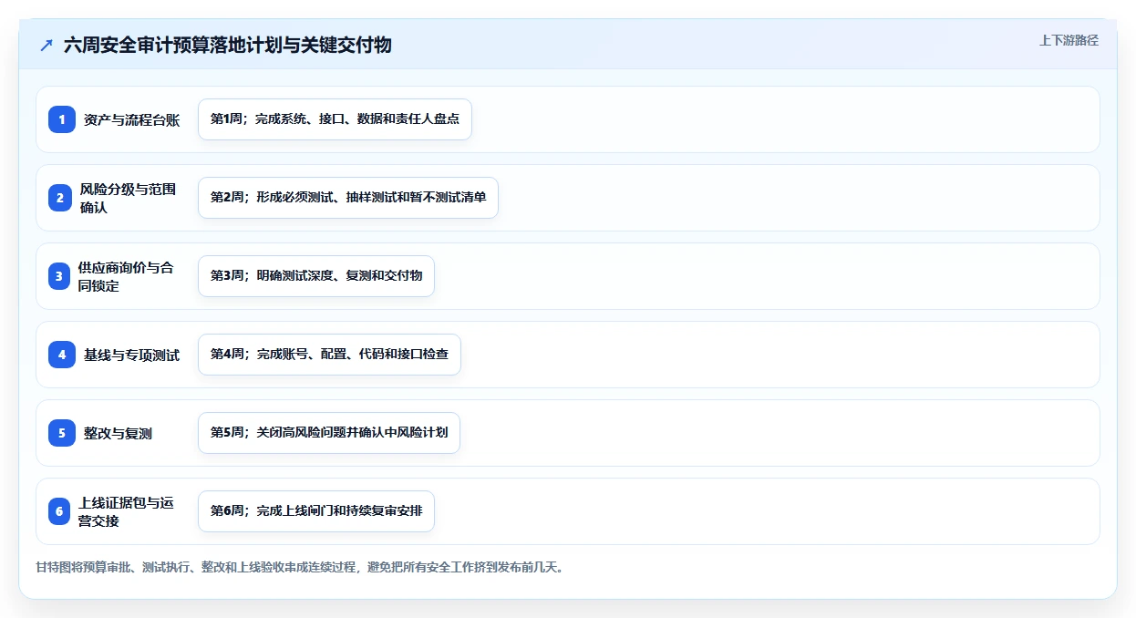The height and width of the screenshot is (618, 1136).
Task: Click step number 6 badge
Action: pos(59,511)
